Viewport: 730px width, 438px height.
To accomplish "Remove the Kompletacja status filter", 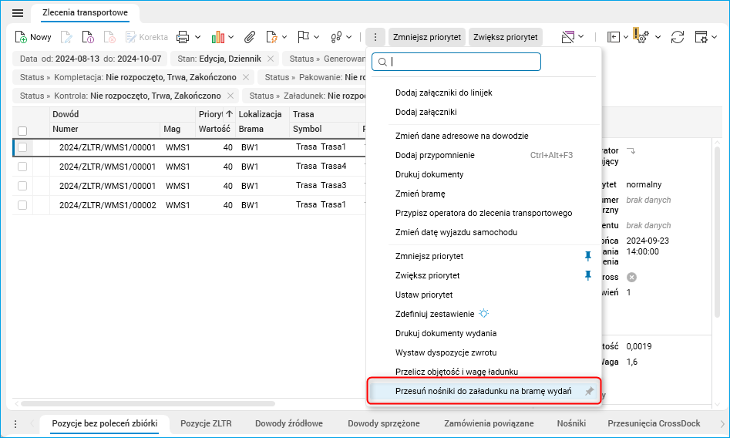I will pyautogui.click(x=246, y=77).
